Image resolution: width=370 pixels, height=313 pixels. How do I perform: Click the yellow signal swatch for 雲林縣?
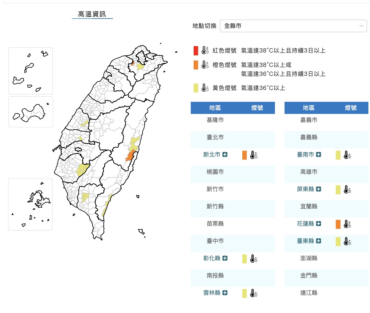(x=245, y=293)
